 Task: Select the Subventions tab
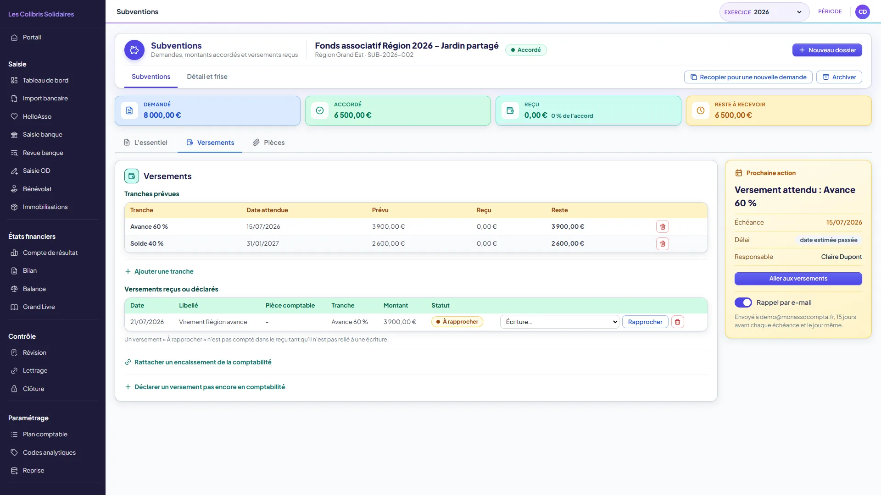(151, 77)
